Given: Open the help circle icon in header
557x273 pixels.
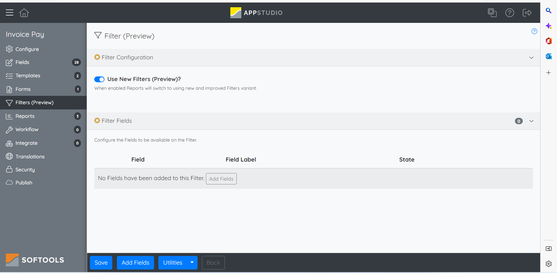Looking at the screenshot, I should pyautogui.click(x=509, y=13).
